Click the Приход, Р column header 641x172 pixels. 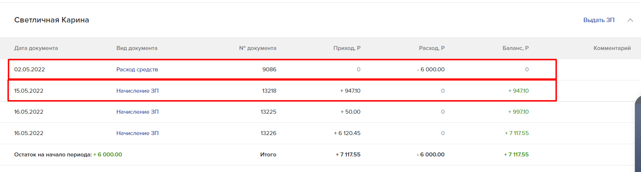point(347,48)
